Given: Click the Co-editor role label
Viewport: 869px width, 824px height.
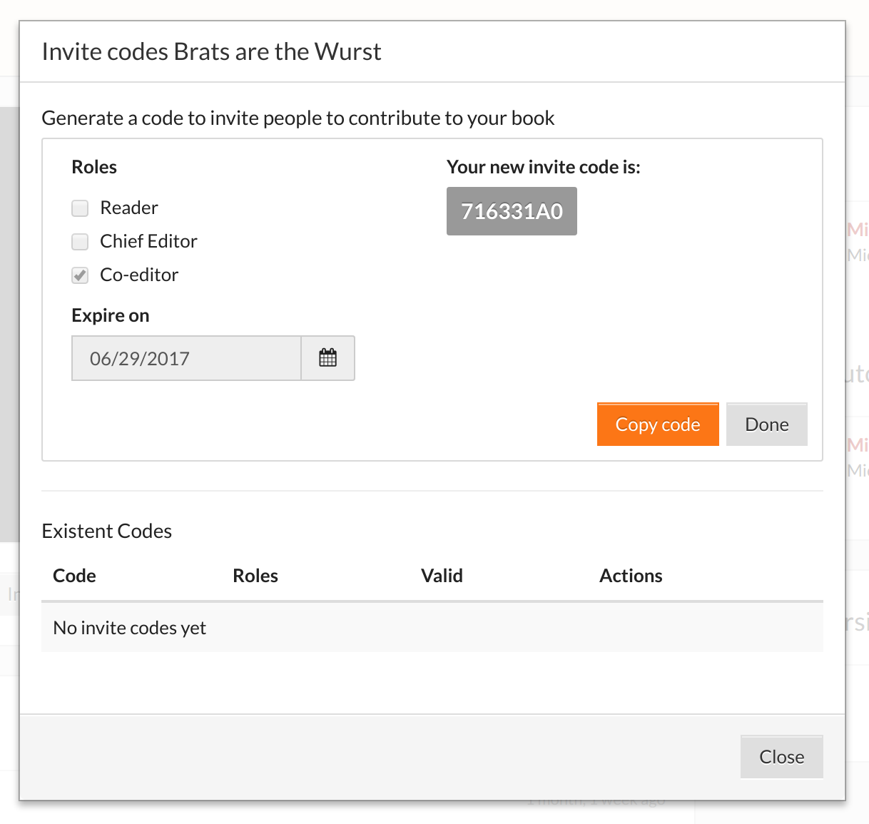Looking at the screenshot, I should point(139,275).
